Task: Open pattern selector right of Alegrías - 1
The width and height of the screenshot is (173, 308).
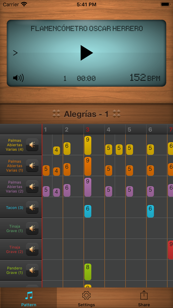Action: (x=116, y=114)
